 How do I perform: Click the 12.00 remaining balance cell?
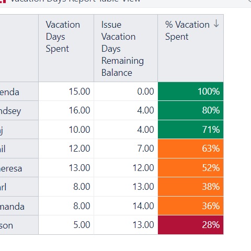[x=126, y=168]
